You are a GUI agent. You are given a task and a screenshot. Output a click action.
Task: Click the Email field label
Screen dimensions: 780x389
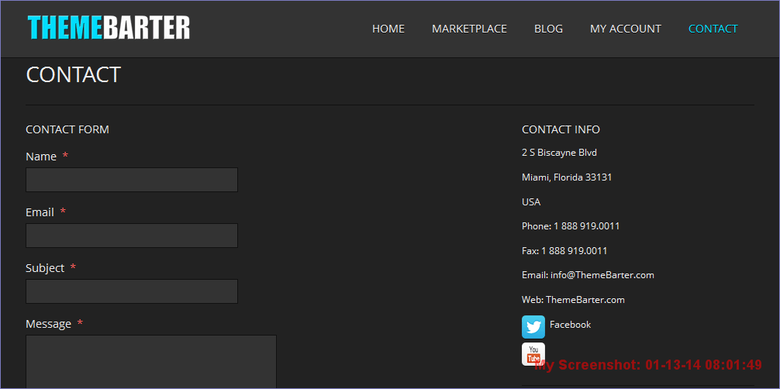40,212
